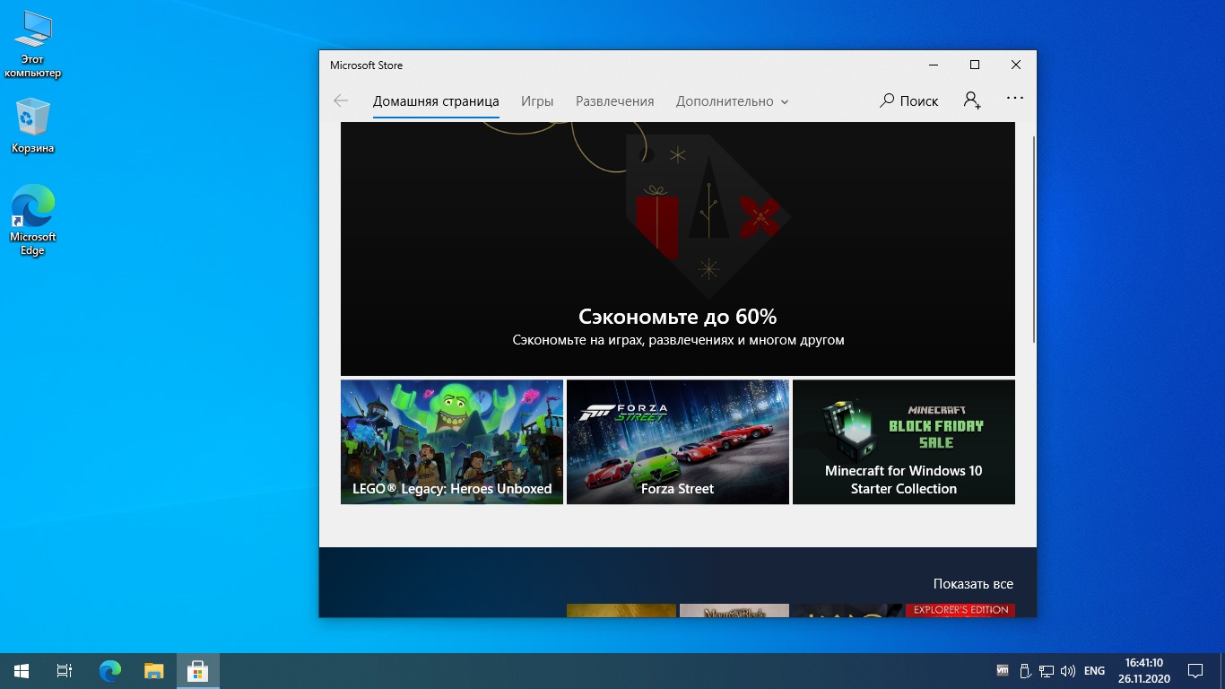Switch to Домашняя страница tab

436,101
